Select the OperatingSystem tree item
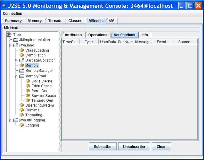 40,105
